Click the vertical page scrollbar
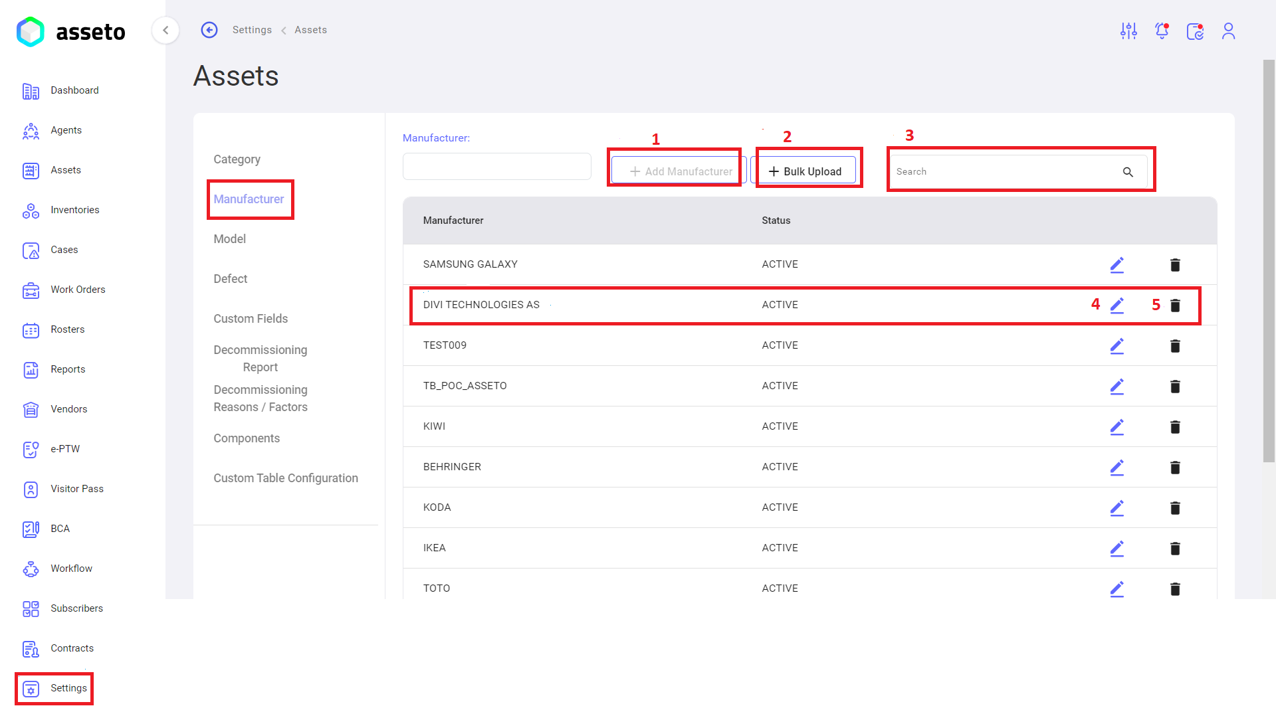Image resolution: width=1276 pixels, height=712 pixels. 1269,260
